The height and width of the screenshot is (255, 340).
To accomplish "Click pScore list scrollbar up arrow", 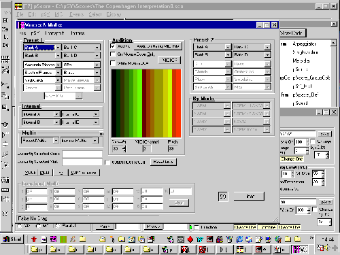I will [333, 43].
